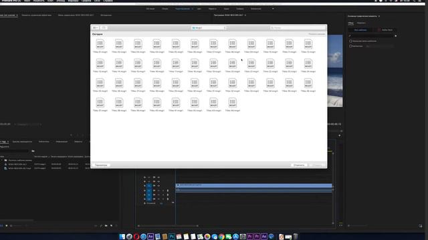
Task: Switch to the Сборка workspace tab
Action: pyautogui.click(x=165, y=9)
